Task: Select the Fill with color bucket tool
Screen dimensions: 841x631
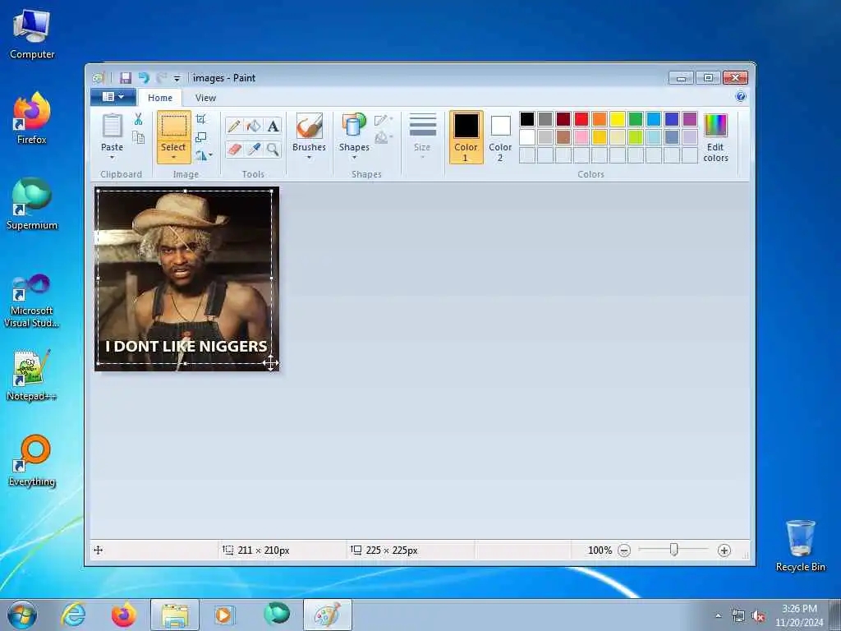Action: click(x=253, y=126)
